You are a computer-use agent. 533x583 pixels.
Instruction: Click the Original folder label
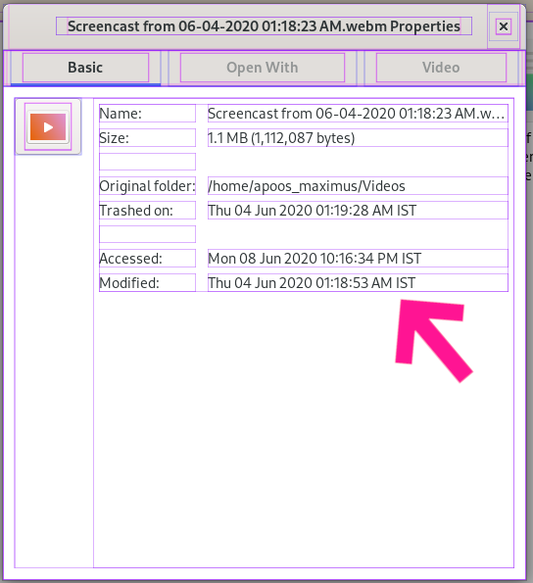pos(147,186)
